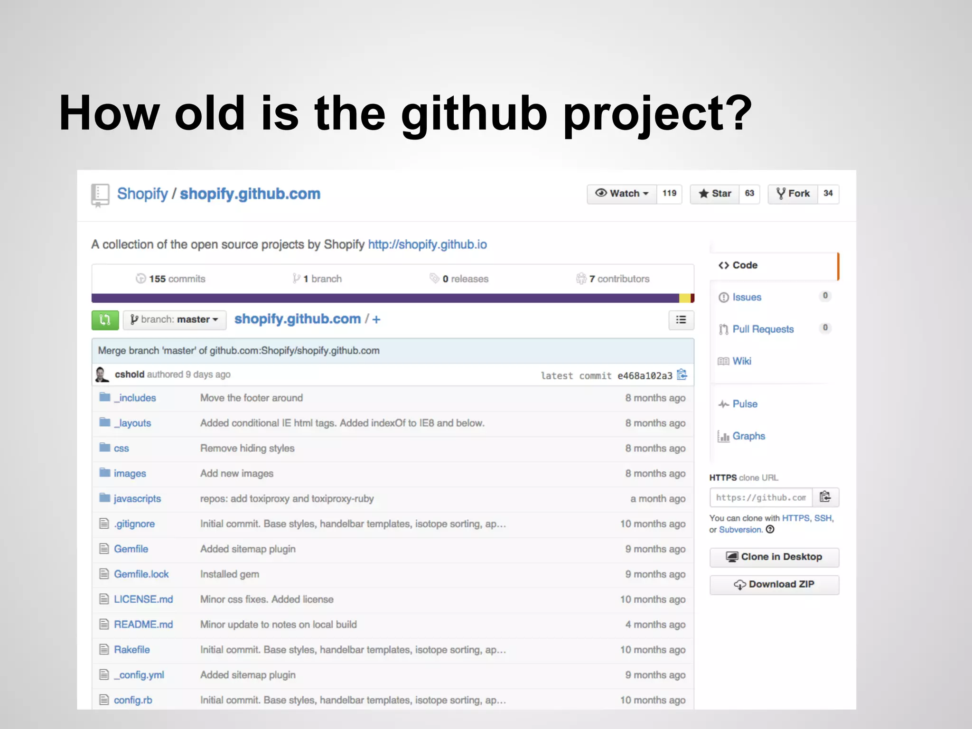This screenshot has height=729, width=972.
Task: Switch clone URL to Subversion
Action: (x=740, y=530)
